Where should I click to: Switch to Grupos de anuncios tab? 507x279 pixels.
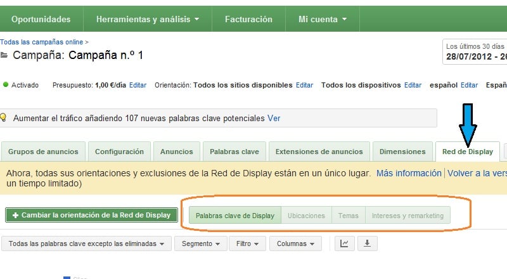coord(43,152)
